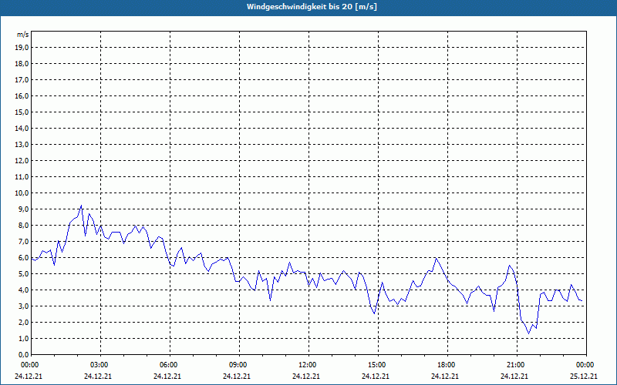Click the wind speed peak above 9,0
This screenshot has height=385, width=617.
coord(81,206)
